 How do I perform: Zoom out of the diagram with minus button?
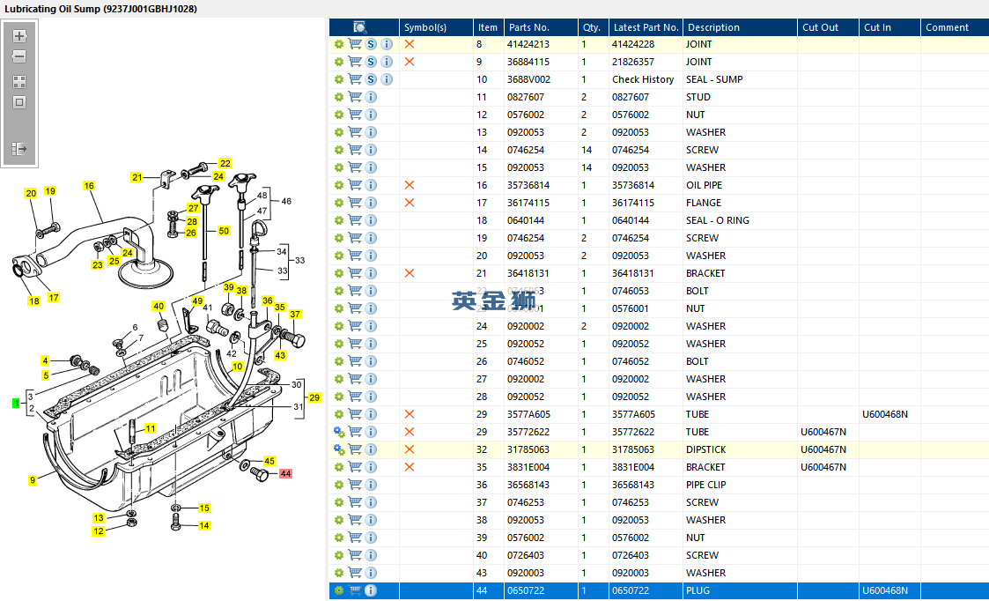click(19, 56)
